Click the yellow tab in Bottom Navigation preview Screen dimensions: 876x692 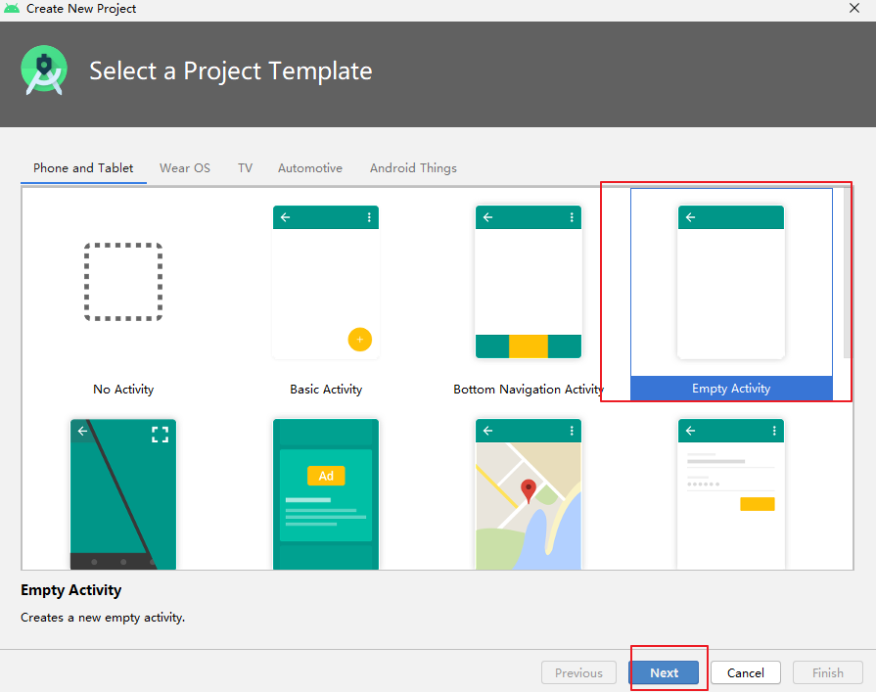click(x=529, y=346)
